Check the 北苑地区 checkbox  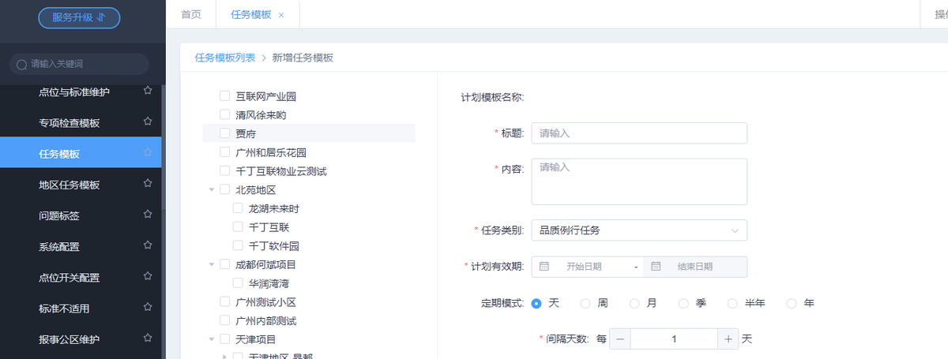click(224, 189)
